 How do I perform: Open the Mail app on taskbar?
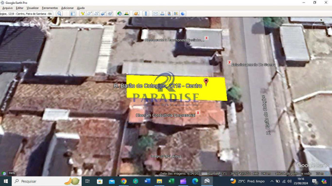tap(112, 181)
